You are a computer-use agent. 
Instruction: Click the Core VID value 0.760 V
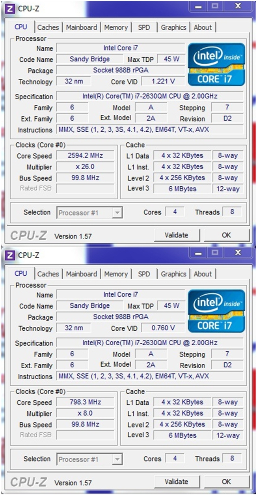tap(163, 328)
